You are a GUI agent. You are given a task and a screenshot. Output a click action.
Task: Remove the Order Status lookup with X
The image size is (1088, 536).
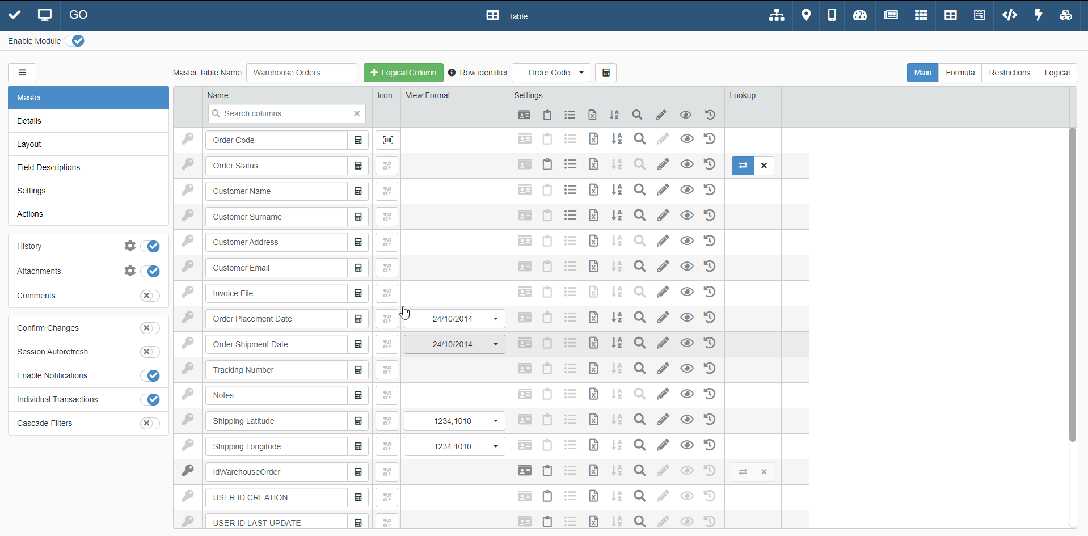(x=764, y=166)
